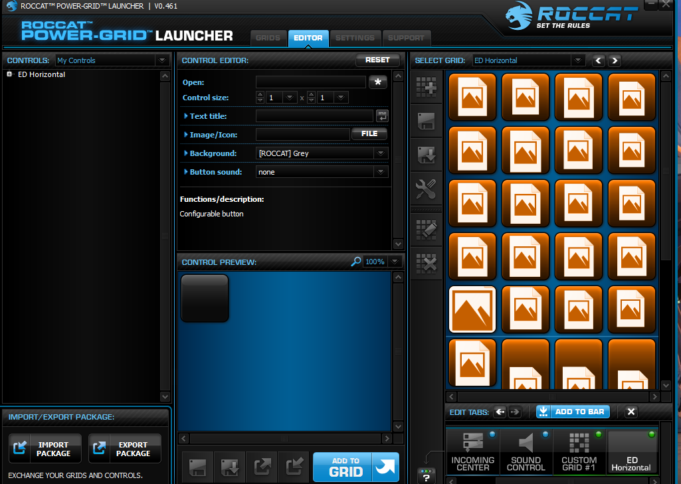This screenshot has height=484, width=681.
Task: Open the control width size dropdown
Action: [x=290, y=98]
